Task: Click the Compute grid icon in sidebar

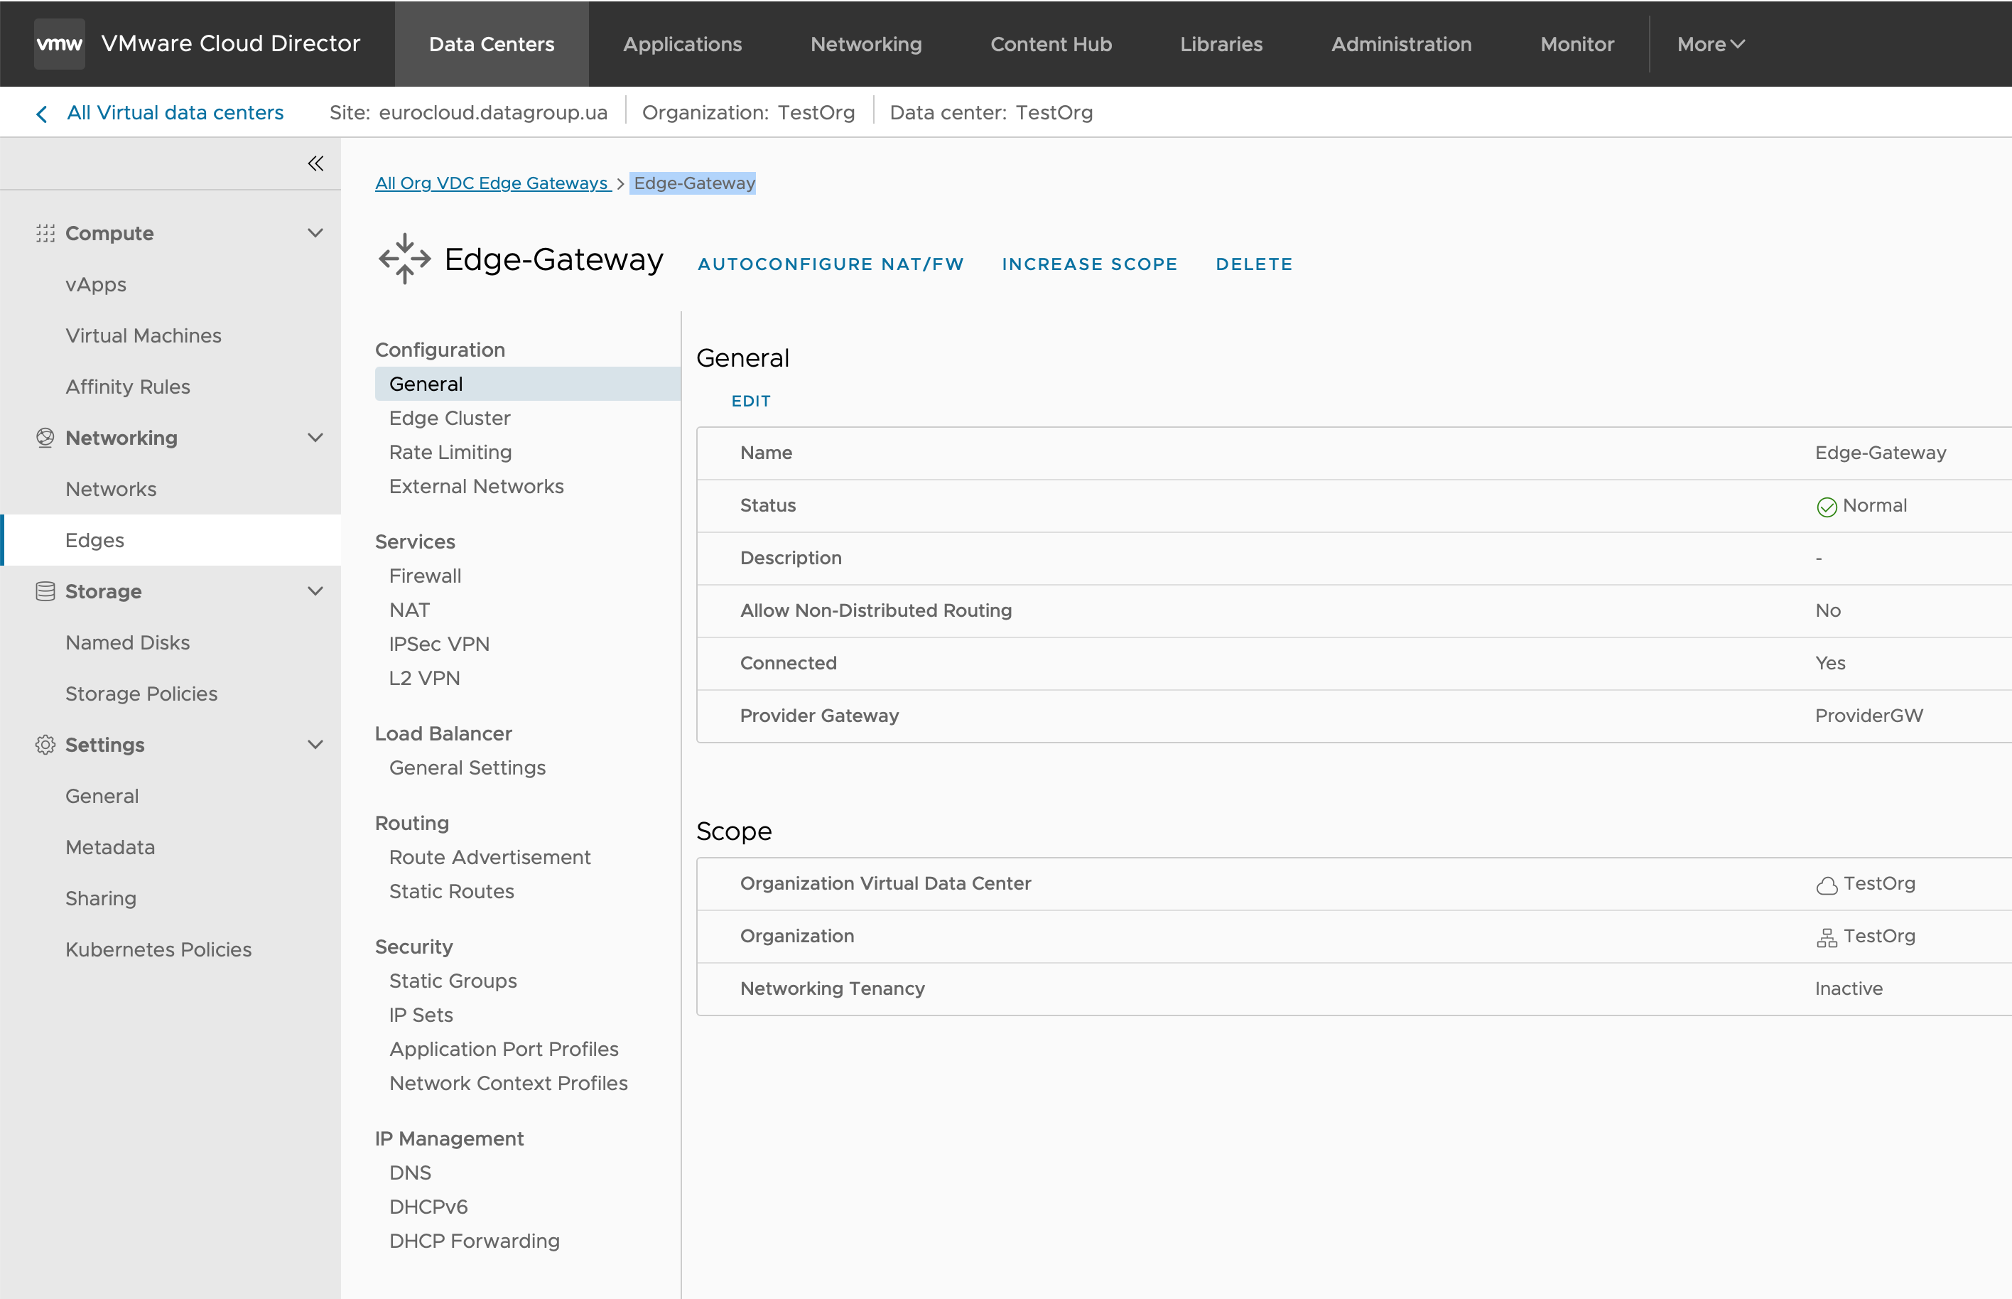Action: (x=45, y=234)
